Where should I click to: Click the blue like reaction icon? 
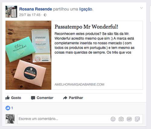(x=8, y=108)
